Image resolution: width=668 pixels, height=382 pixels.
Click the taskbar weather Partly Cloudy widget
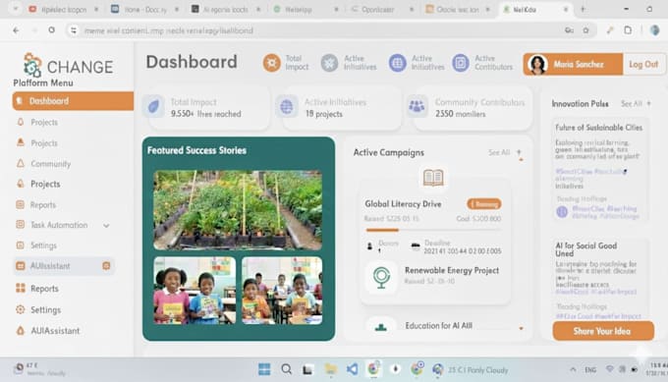(x=471, y=369)
